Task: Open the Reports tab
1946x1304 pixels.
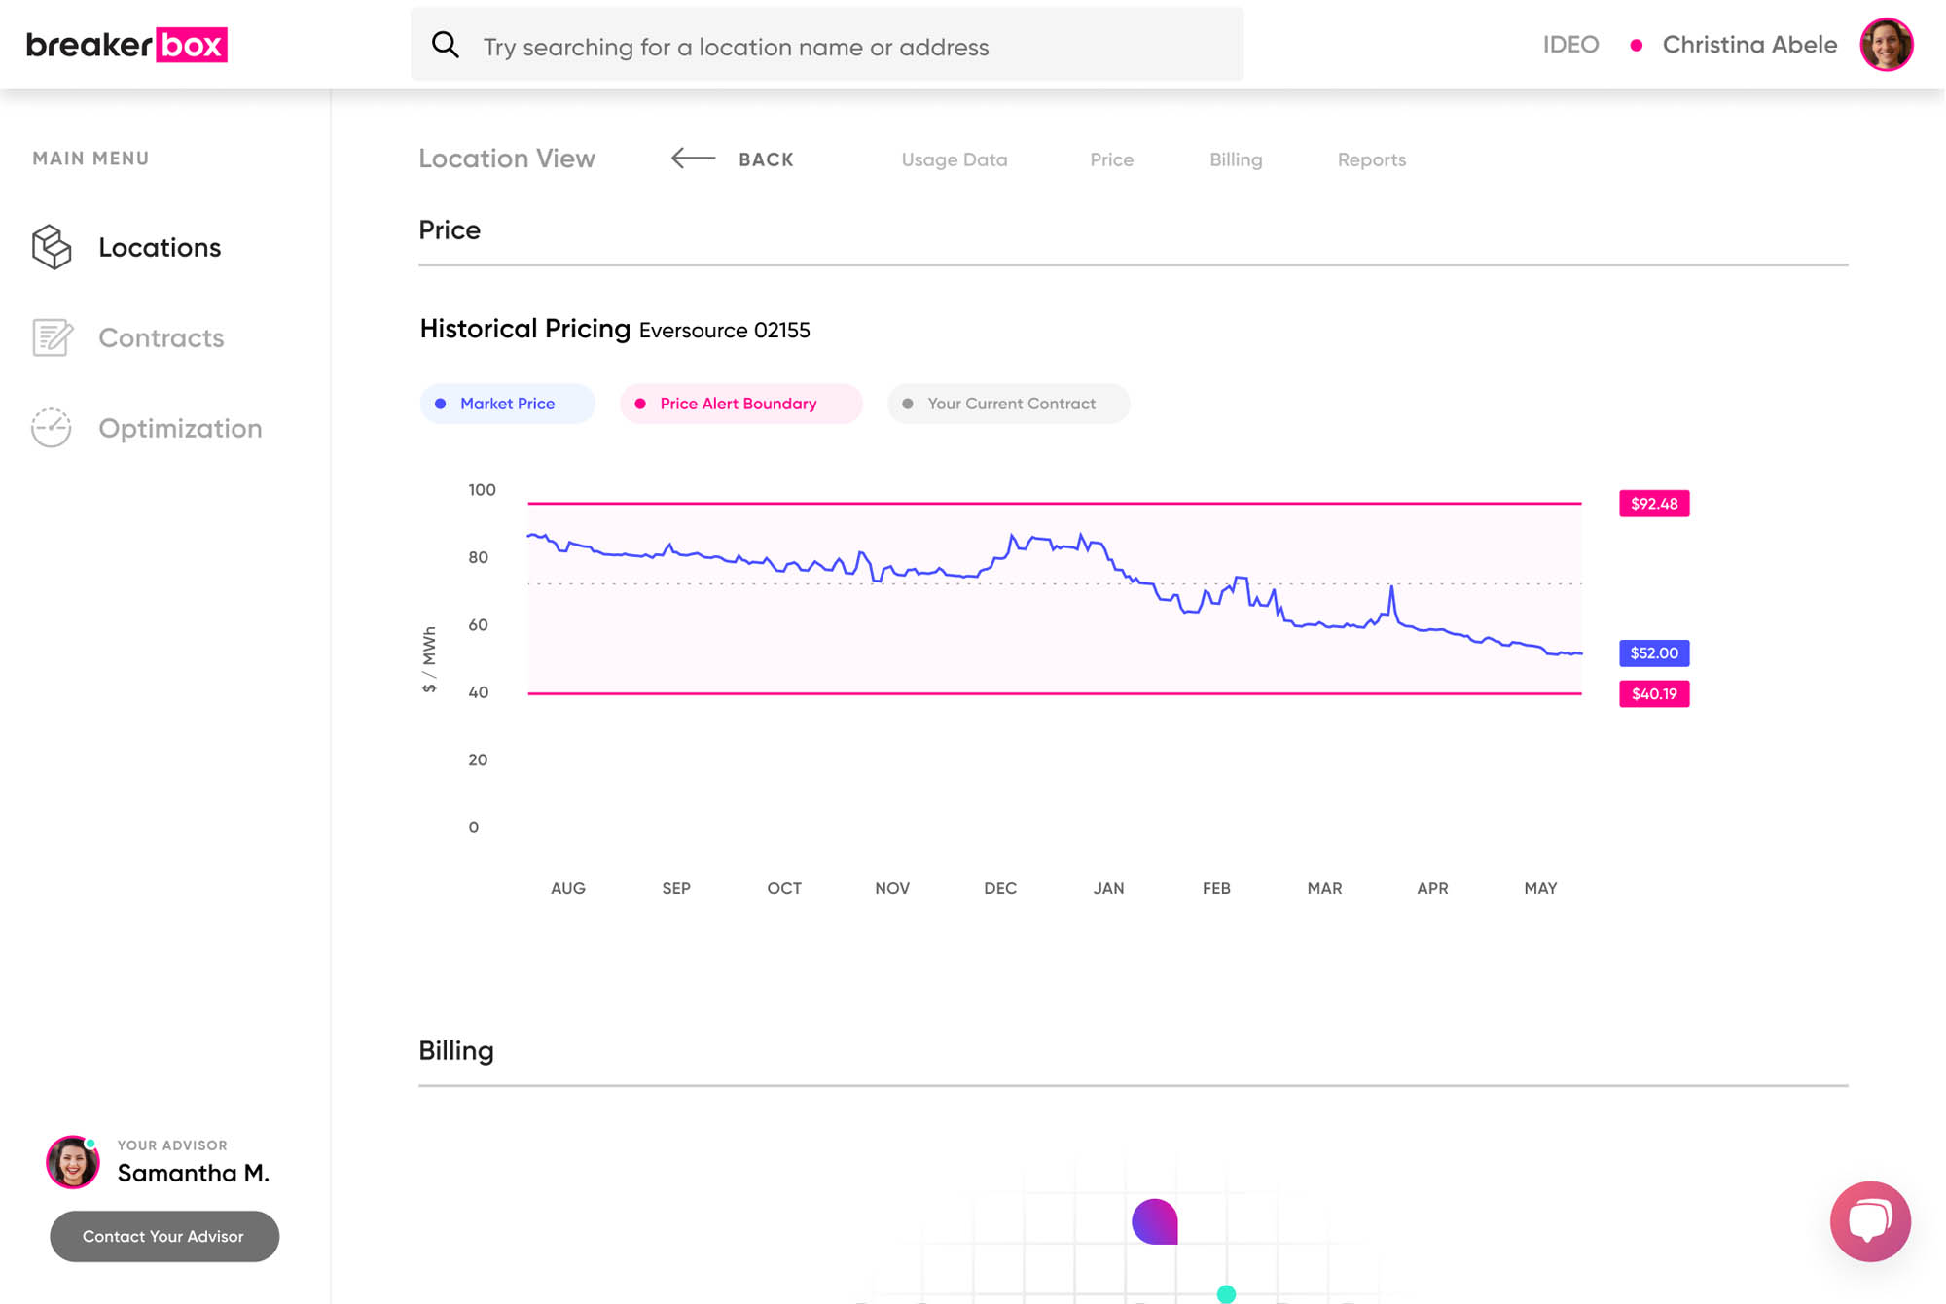Action: click(x=1371, y=159)
